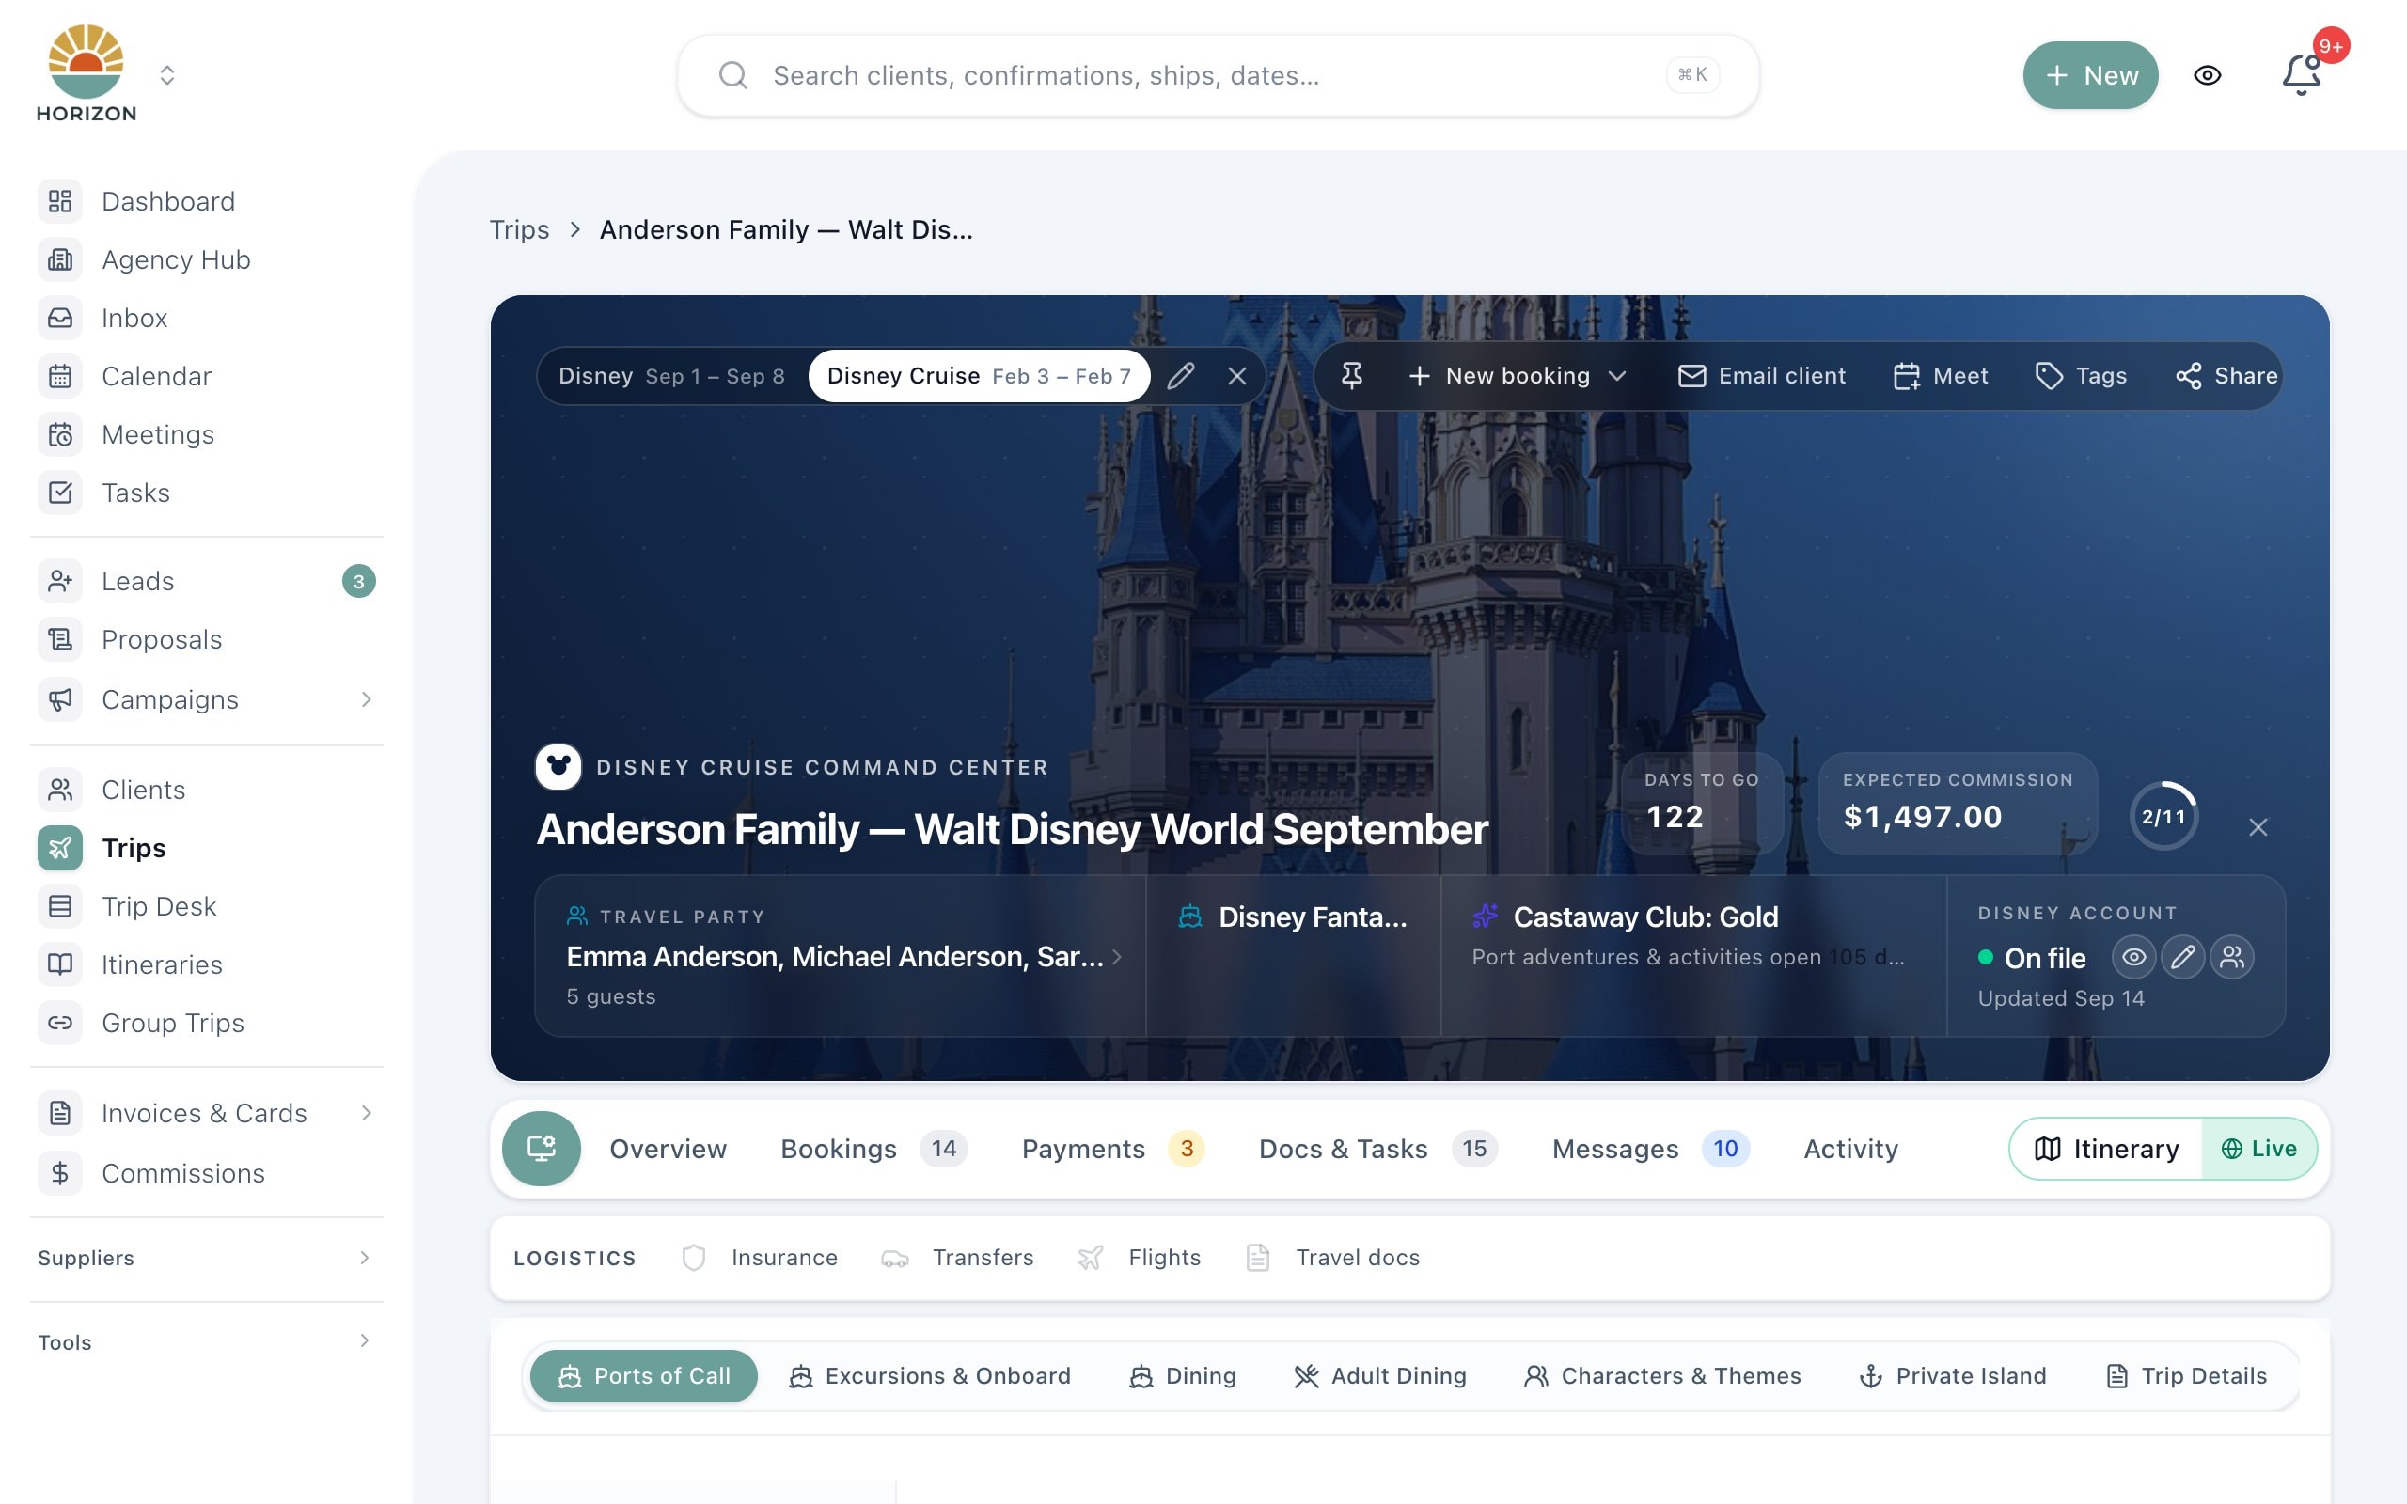Click Email client button
2407x1504 pixels.
1761,376
